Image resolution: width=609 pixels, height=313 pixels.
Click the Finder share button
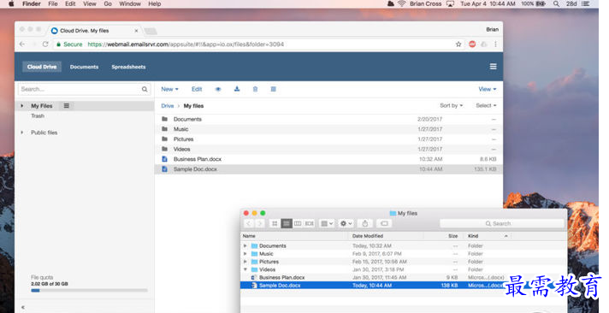click(x=365, y=223)
